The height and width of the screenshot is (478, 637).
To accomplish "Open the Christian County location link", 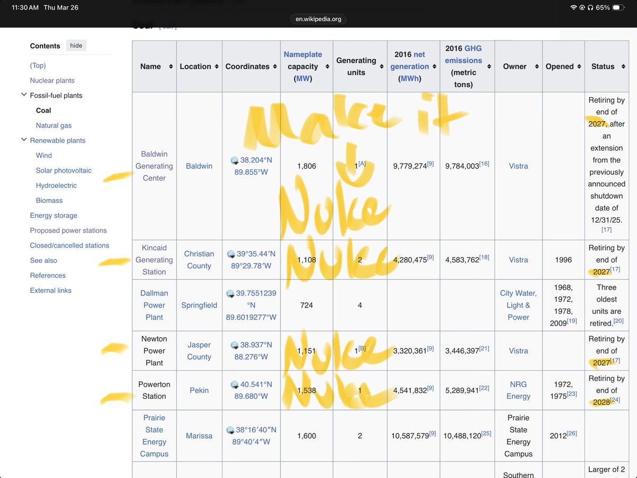I will pyautogui.click(x=199, y=260).
